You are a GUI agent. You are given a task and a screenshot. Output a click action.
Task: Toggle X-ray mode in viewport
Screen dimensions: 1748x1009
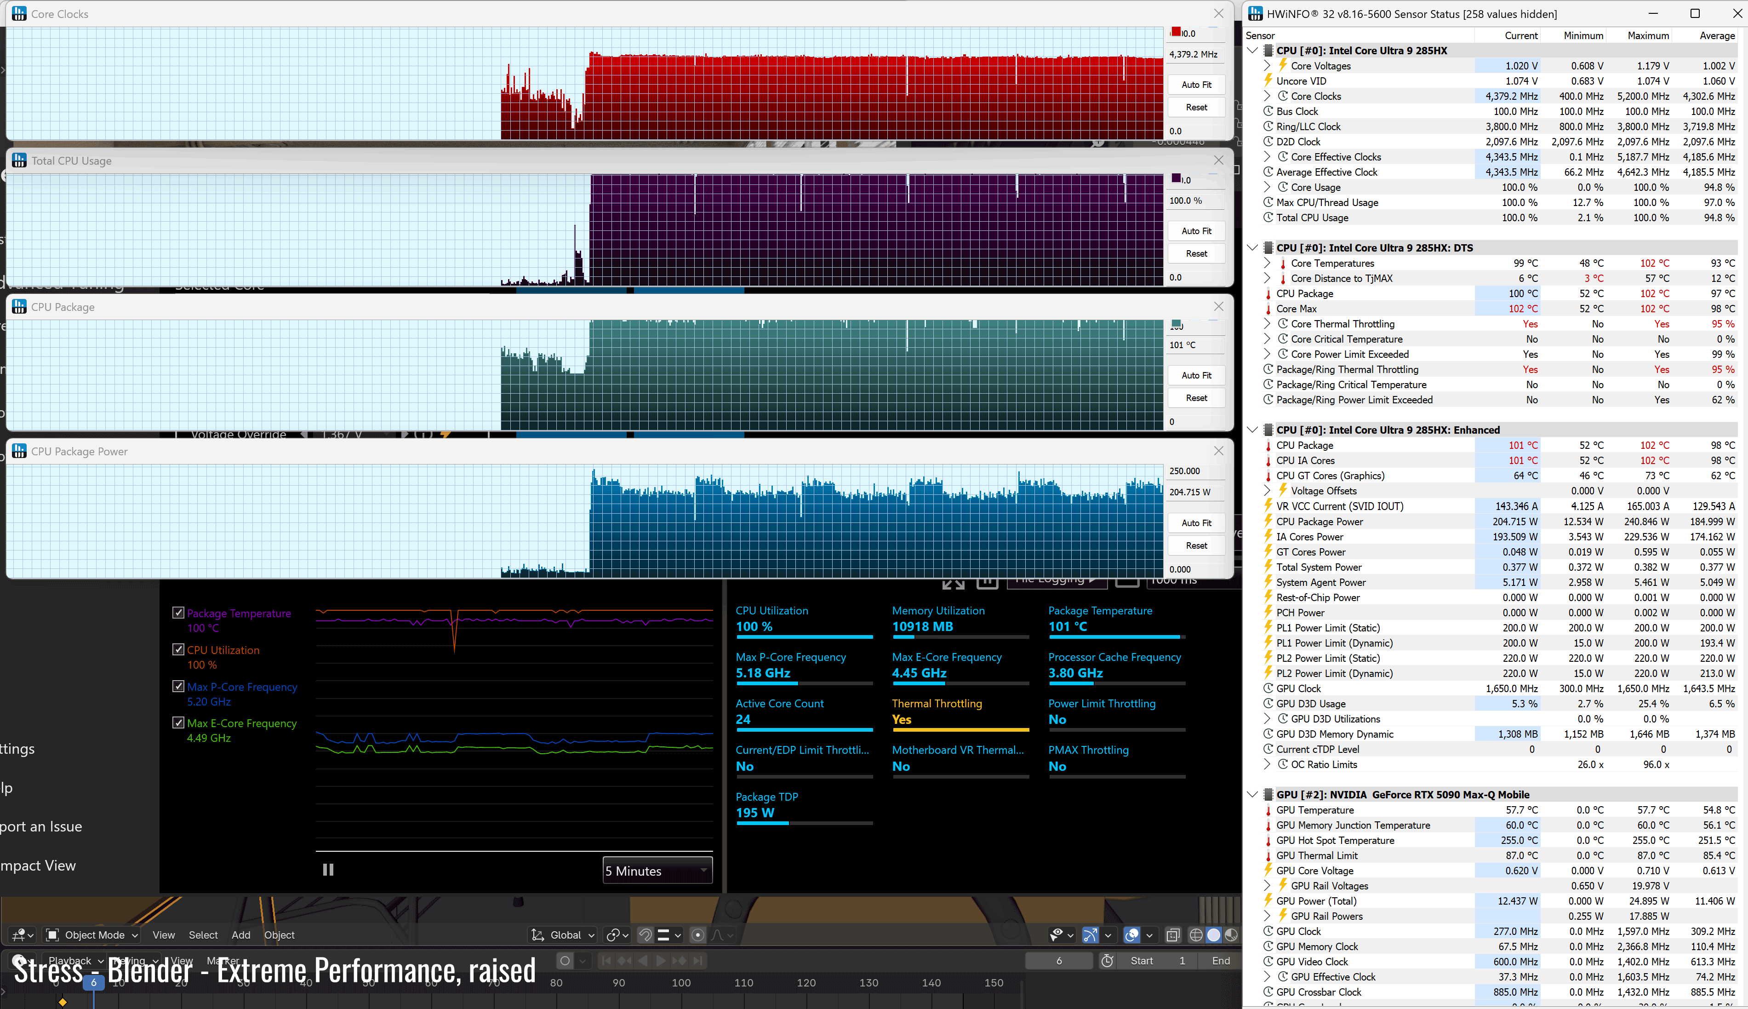[1172, 935]
